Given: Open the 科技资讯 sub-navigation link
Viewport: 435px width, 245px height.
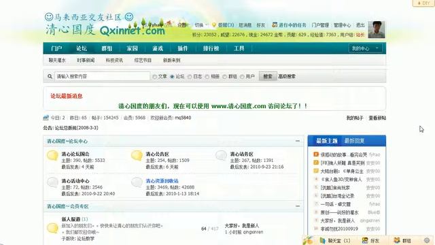Looking at the screenshot, I should click(x=114, y=61).
